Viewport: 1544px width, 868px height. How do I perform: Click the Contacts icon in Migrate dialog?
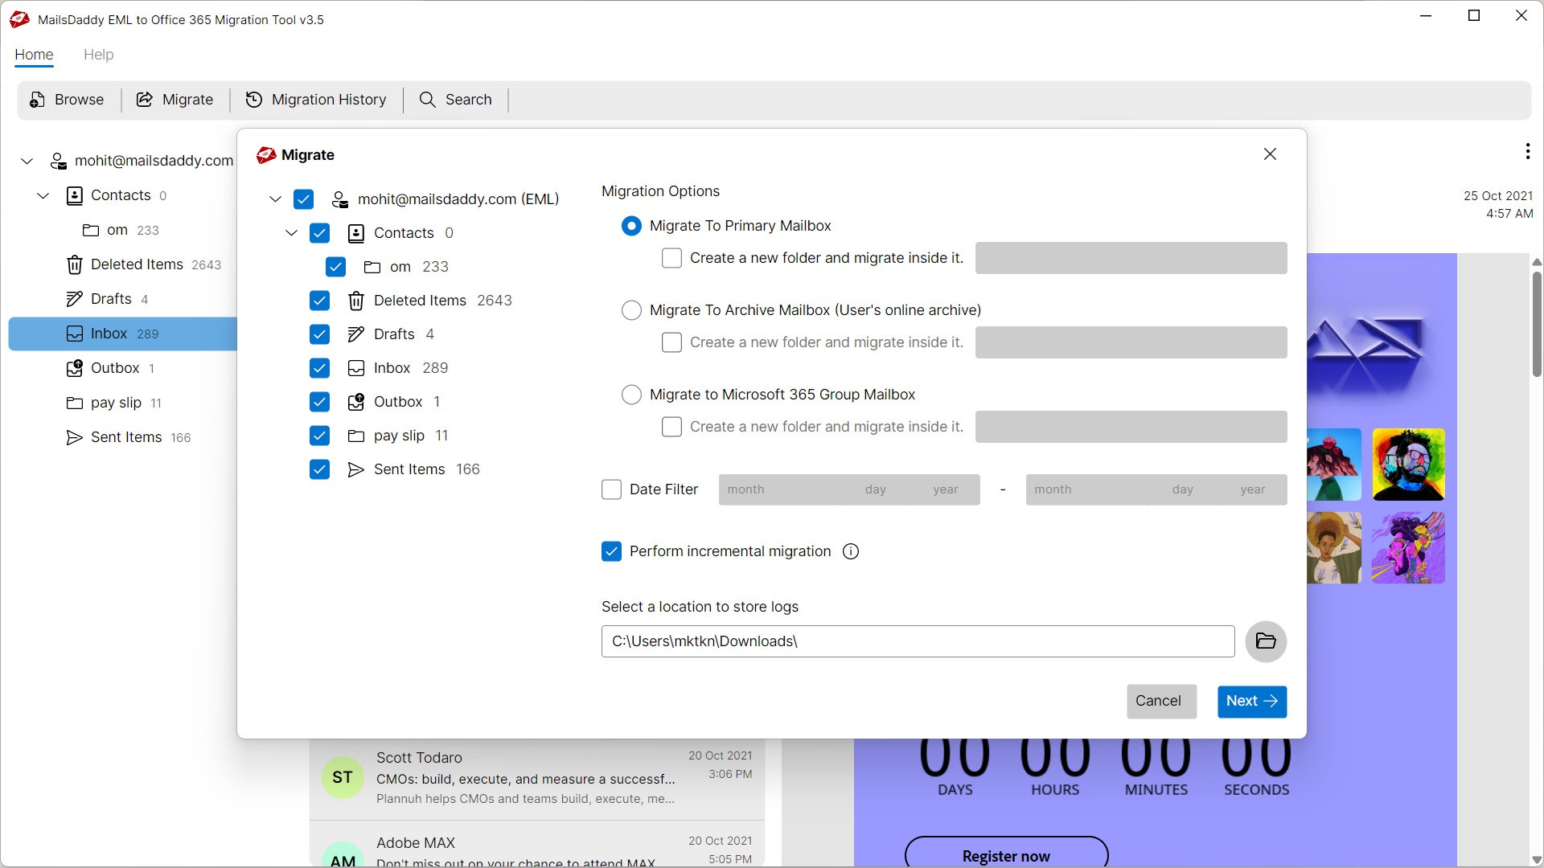click(356, 233)
